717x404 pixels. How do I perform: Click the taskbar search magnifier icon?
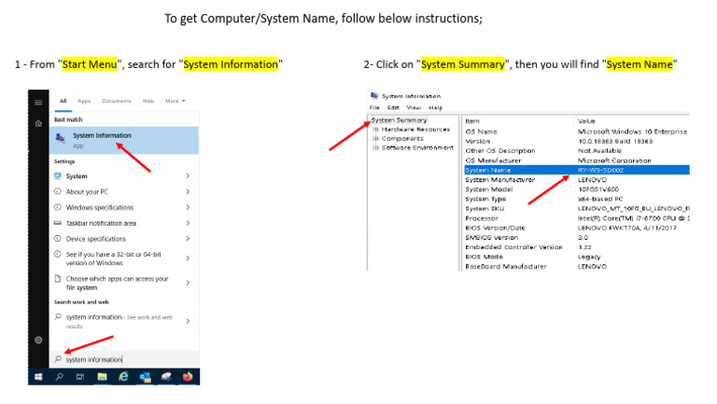click(60, 377)
